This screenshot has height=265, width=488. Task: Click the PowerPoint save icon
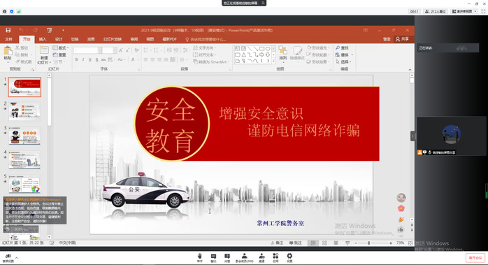pos(8,30)
